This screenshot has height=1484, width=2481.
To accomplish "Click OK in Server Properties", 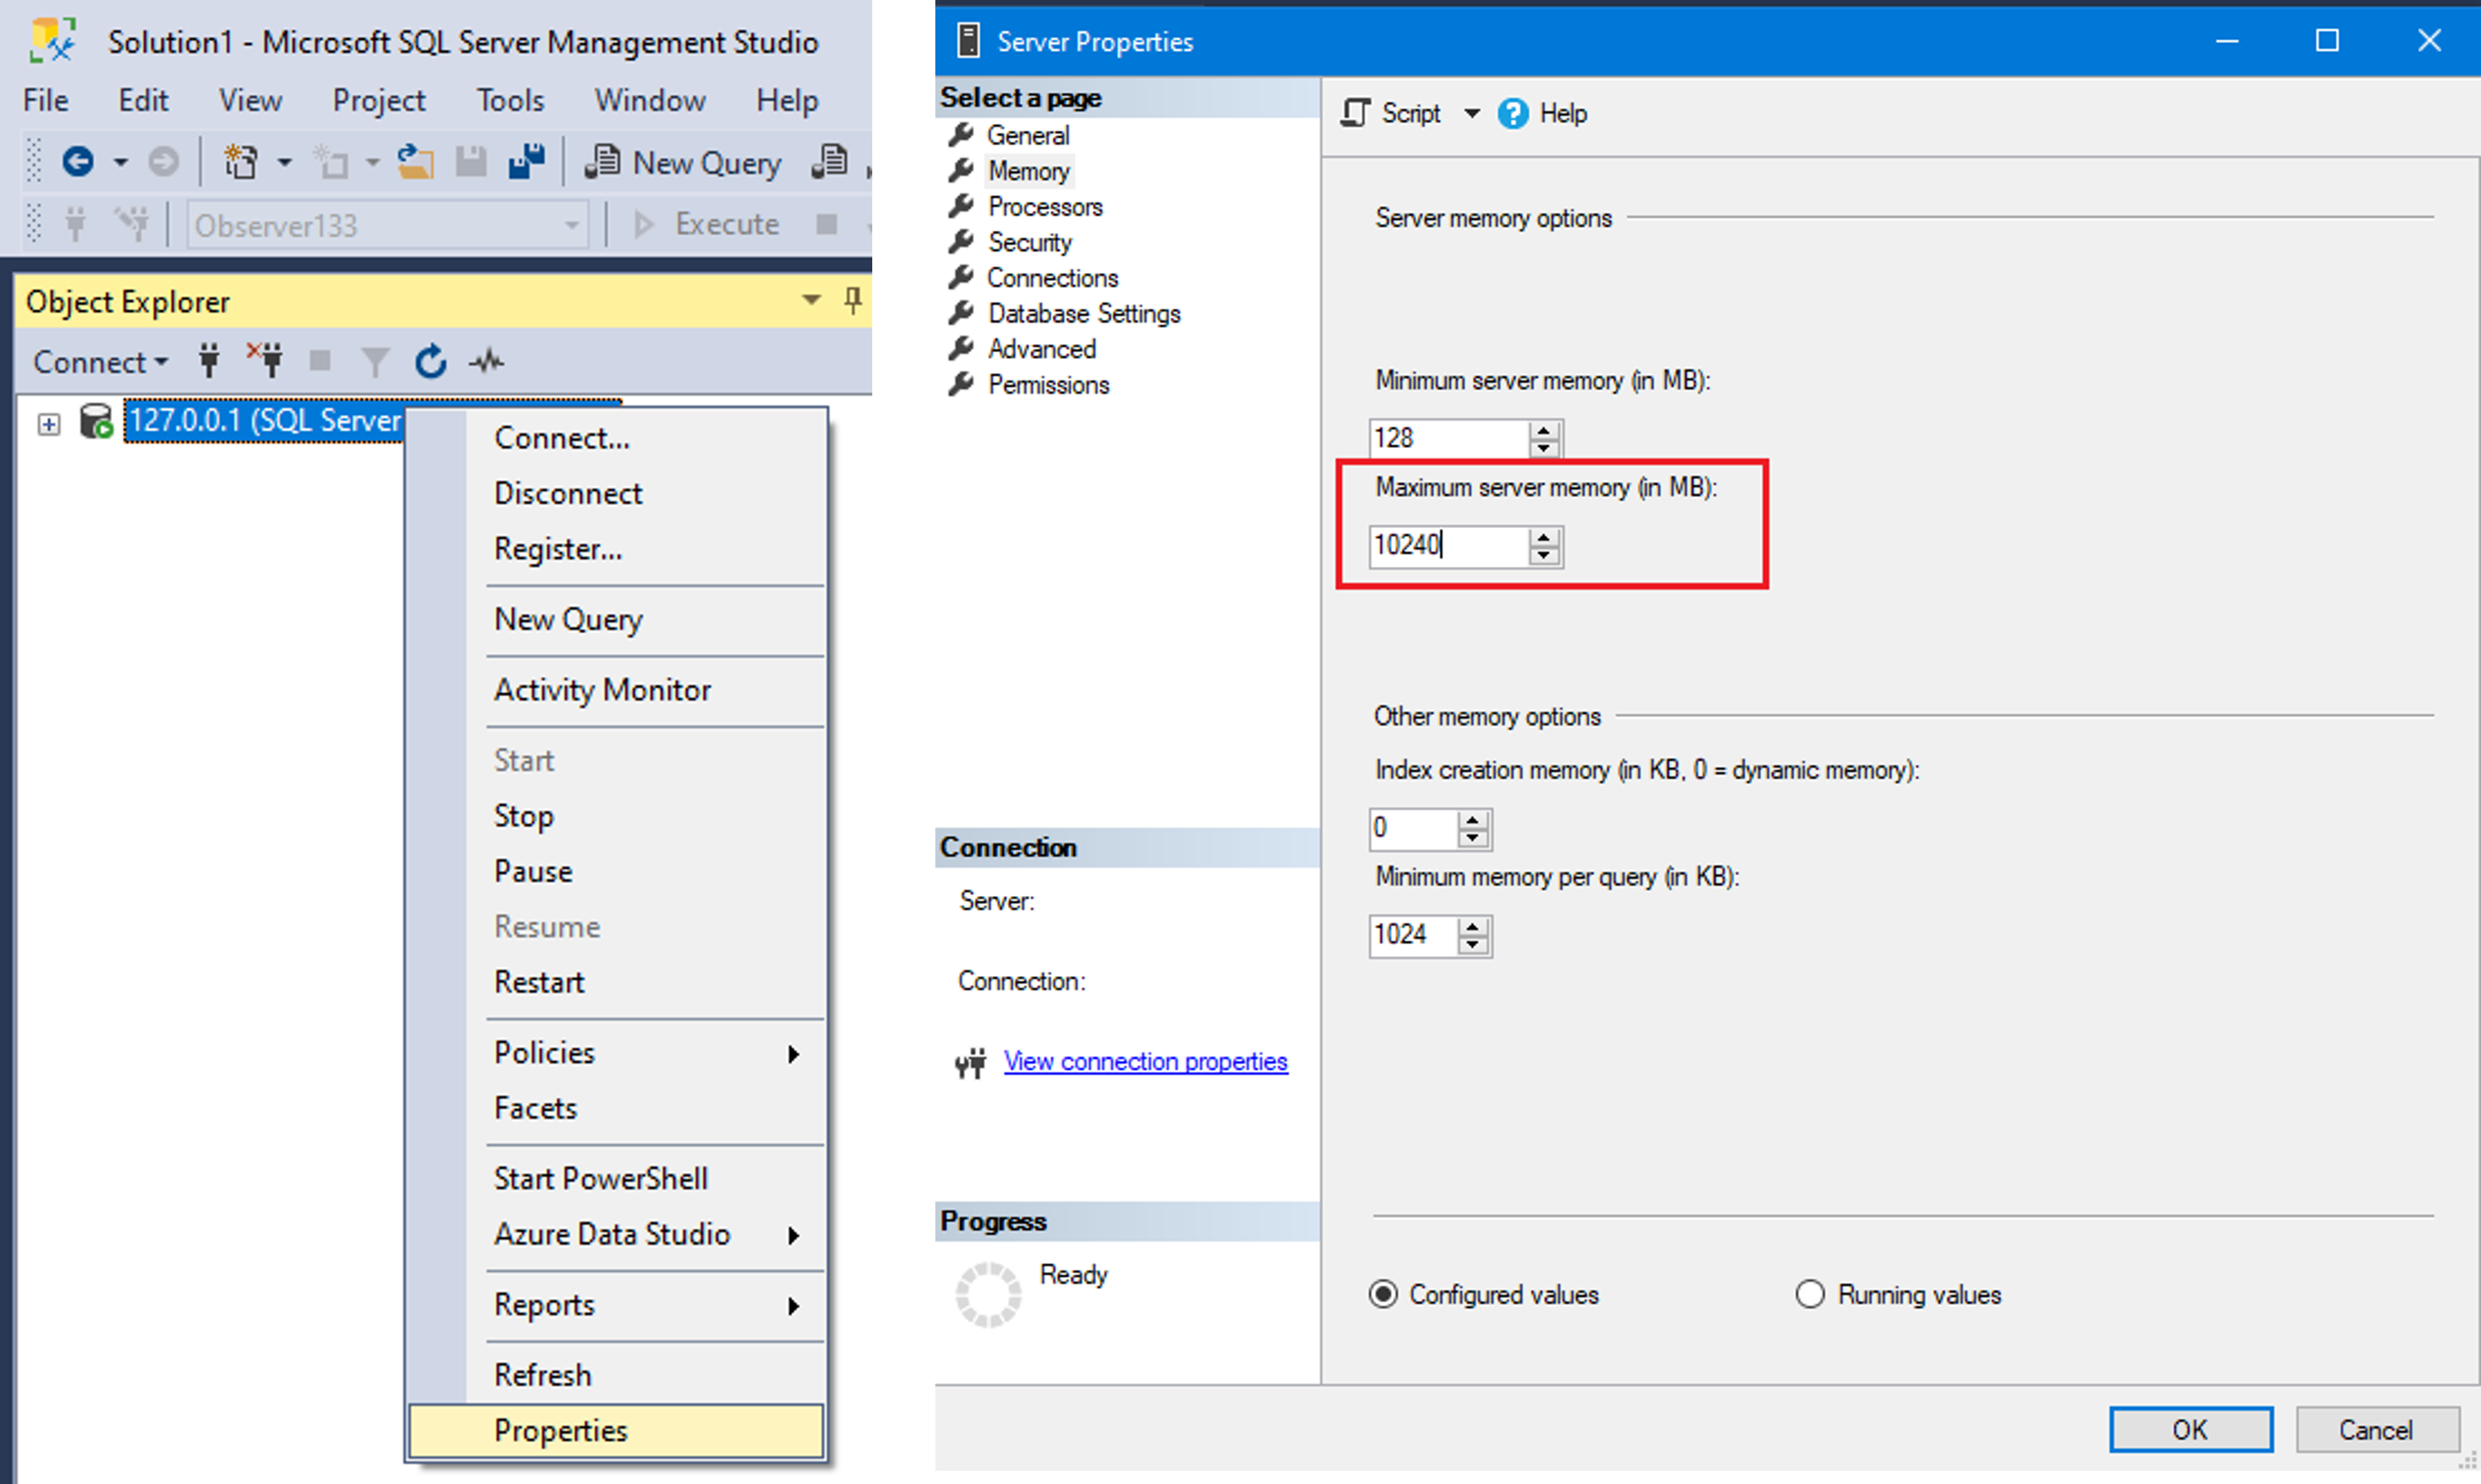I will pyautogui.click(x=2190, y=1430).
